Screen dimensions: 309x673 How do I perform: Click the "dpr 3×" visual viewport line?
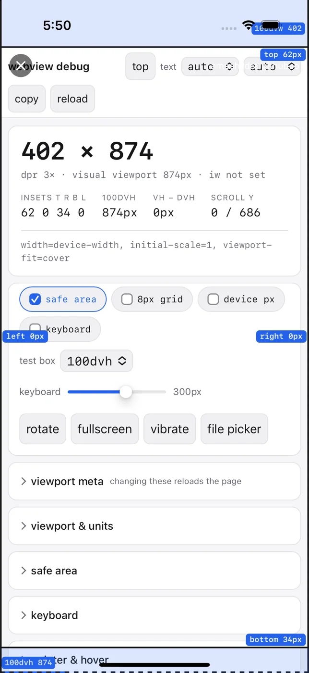coord(143,175)
